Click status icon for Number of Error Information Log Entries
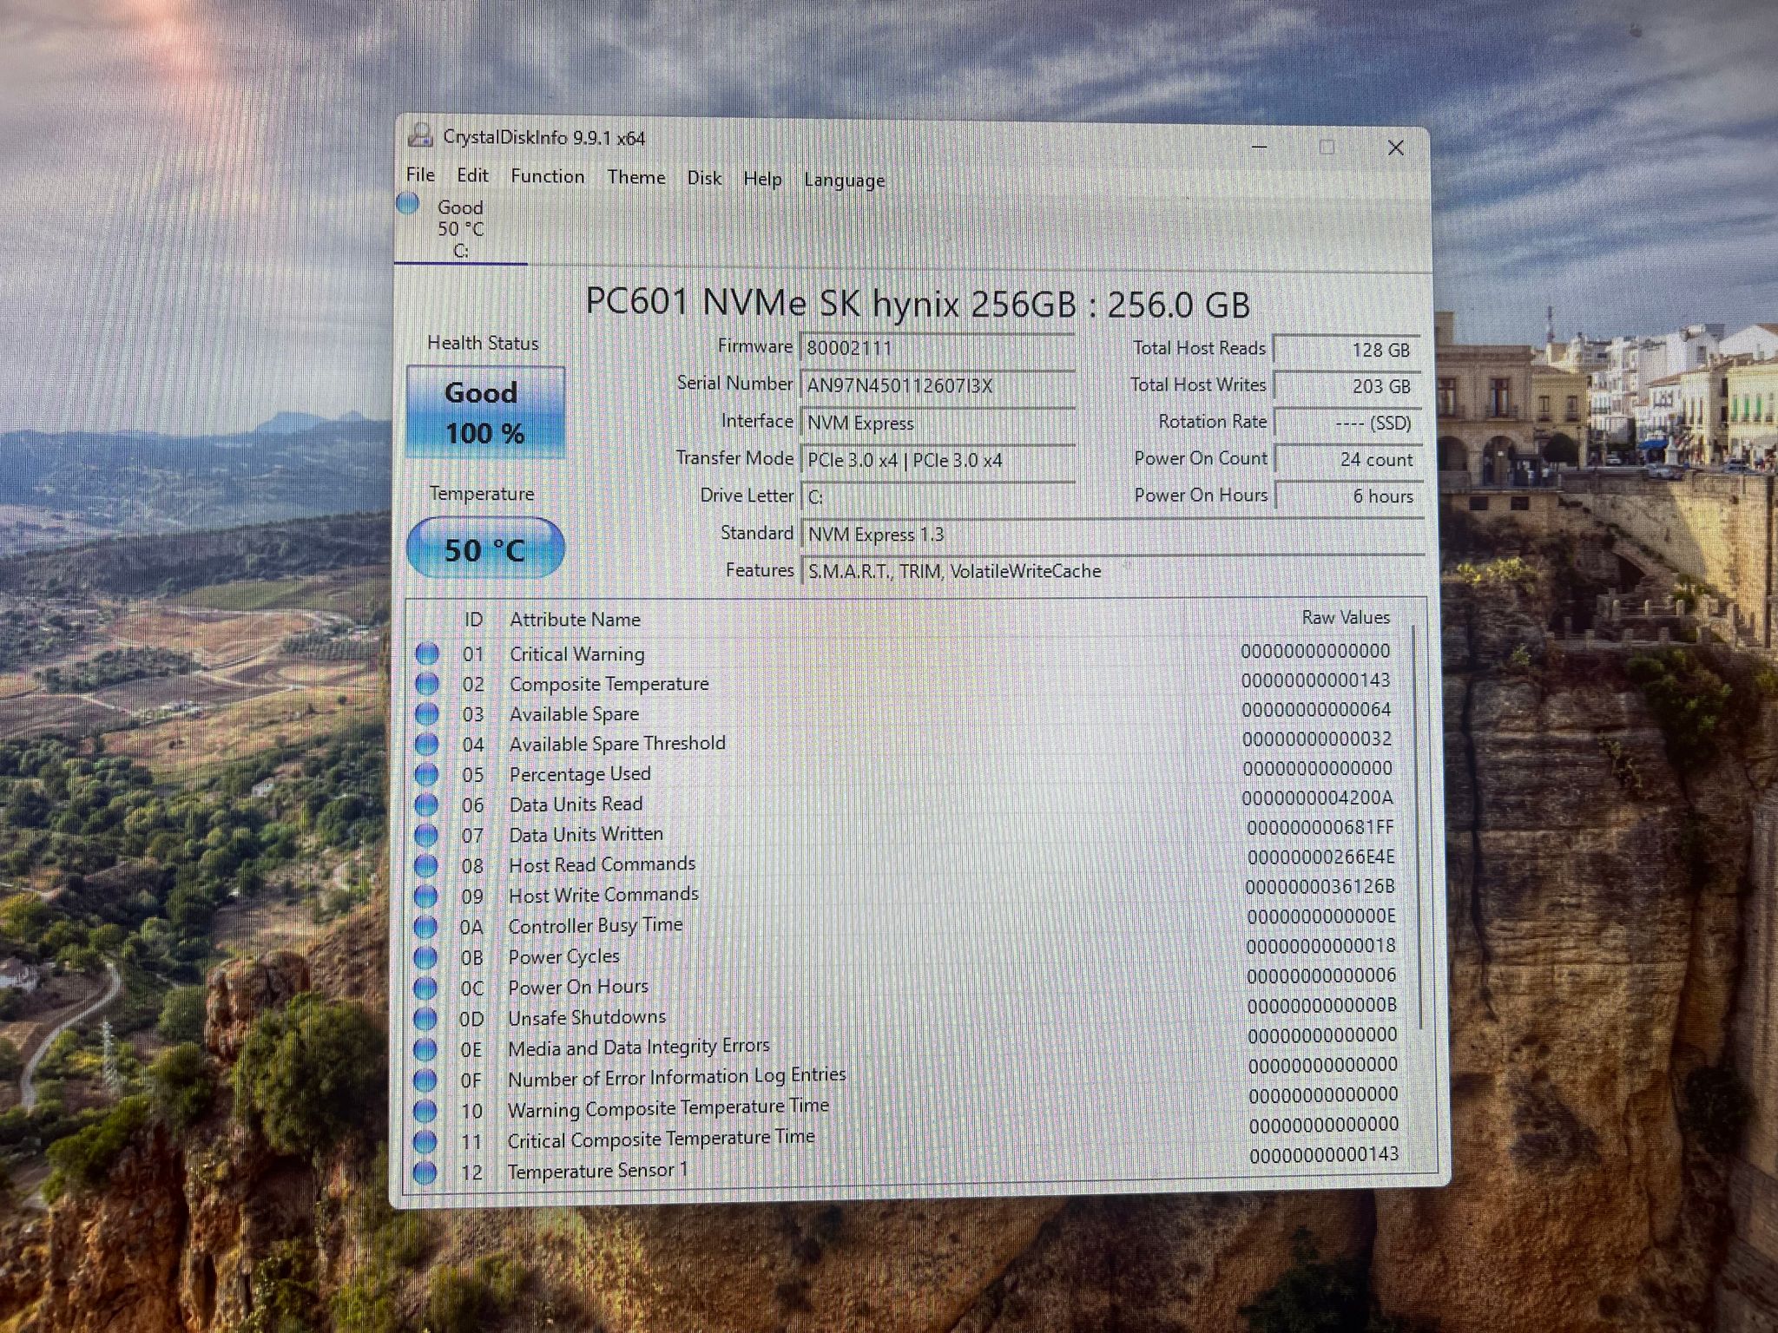The image size is (1778, 1333). 425,1080
